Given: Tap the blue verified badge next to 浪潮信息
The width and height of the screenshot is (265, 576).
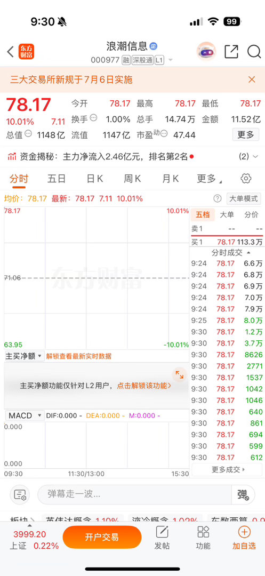Looking at the screenshot, I should pos(154,46).
